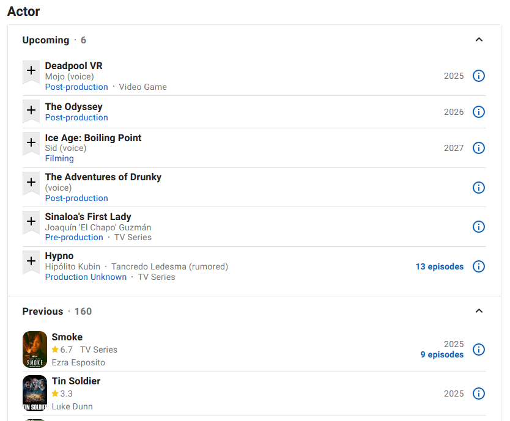Click the 6.7 star rating of Smoke
510x421 pixels.
[62, 350]
